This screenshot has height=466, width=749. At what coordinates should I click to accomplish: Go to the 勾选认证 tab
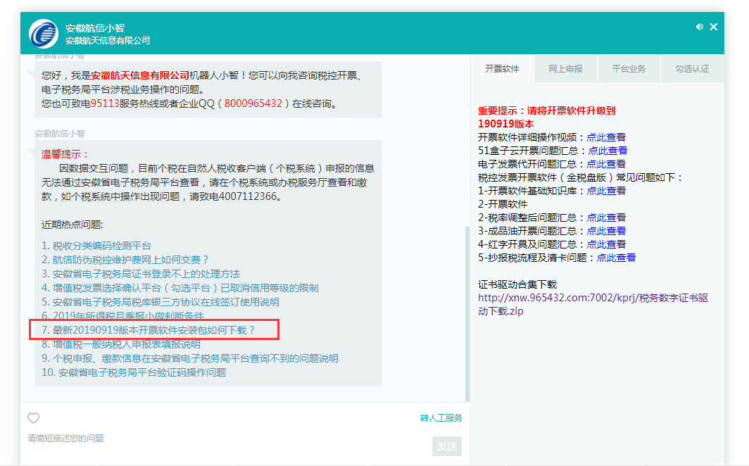pyautogui.click(x=692, y=69)
